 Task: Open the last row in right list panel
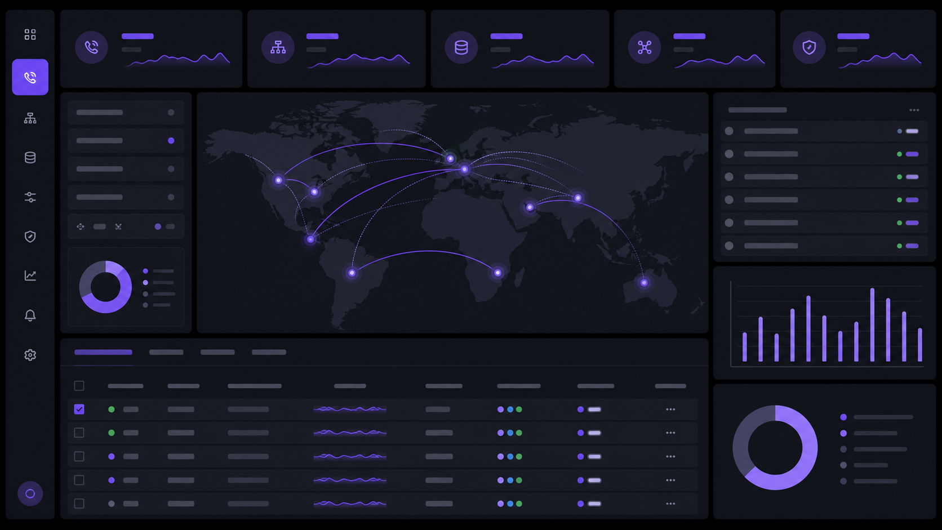coord(824,246)
